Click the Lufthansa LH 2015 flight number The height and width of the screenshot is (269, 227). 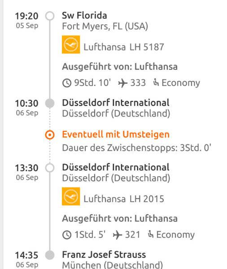coord(124,199)
